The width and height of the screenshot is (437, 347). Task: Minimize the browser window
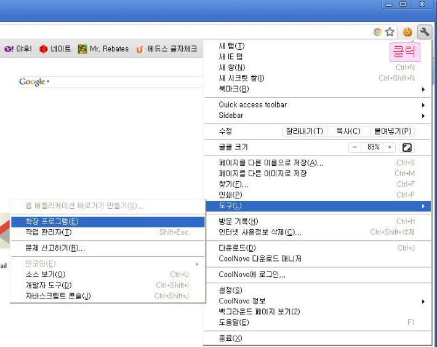tap(389, 4)
